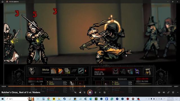Open File Explorer from taskbar
180x101 pixels.
pyautogui.click(x=59, y=99)
